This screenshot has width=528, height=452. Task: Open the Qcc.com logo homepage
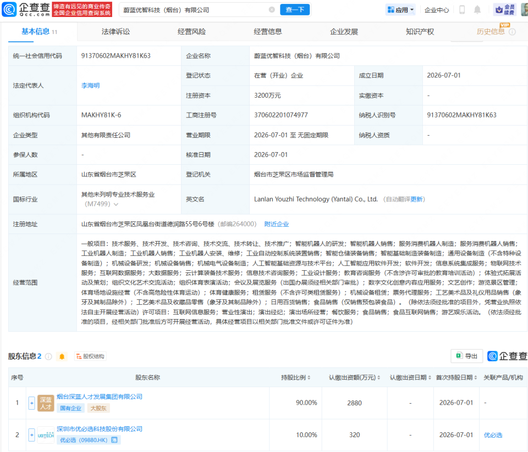point(26,9)
